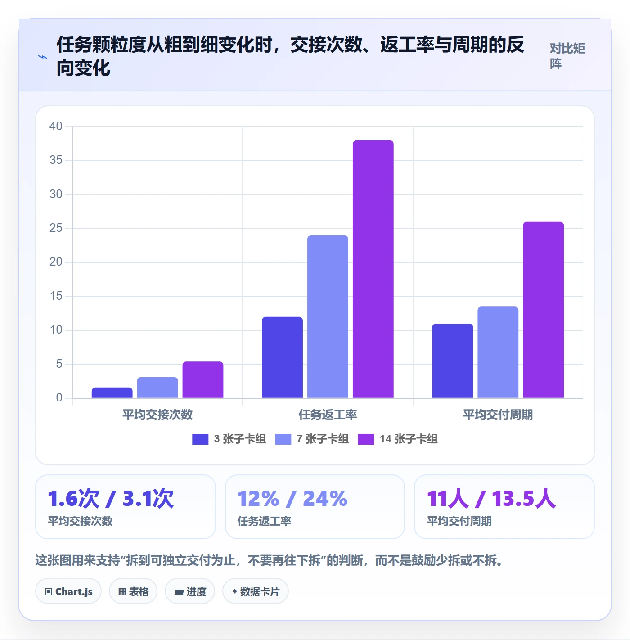Screen dimensions: 630x640
Task: Toggle the 7 张子卡组 legend entry
Action: click(312, 439)
